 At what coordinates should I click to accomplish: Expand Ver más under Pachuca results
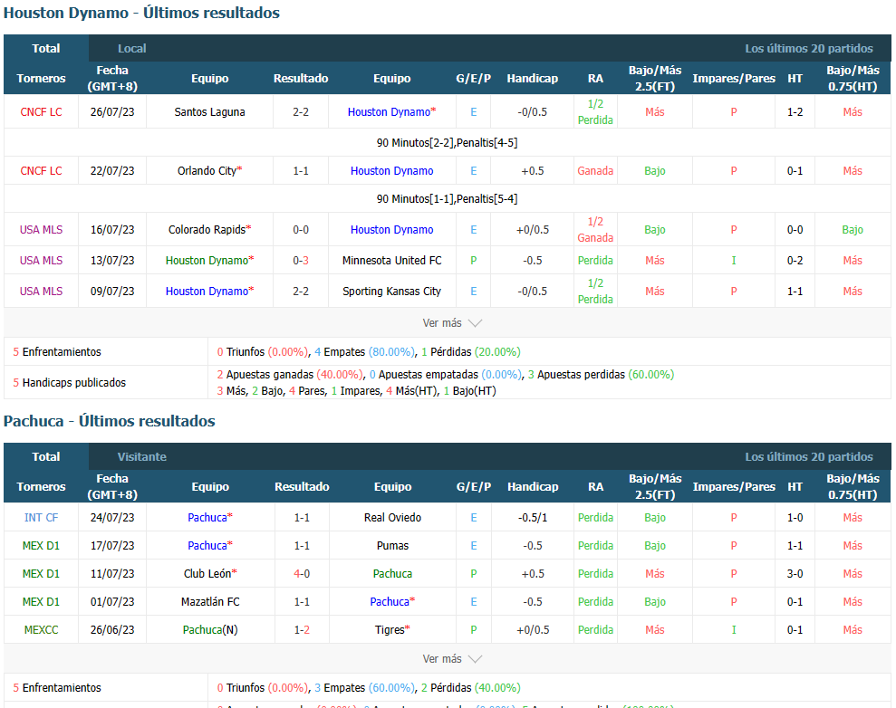pos(452,659)
